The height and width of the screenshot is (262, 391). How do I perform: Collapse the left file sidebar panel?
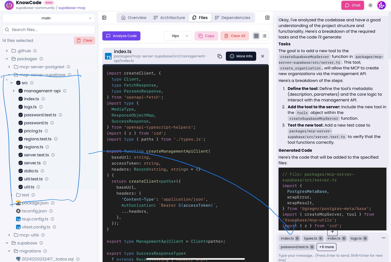pos(104,18)
